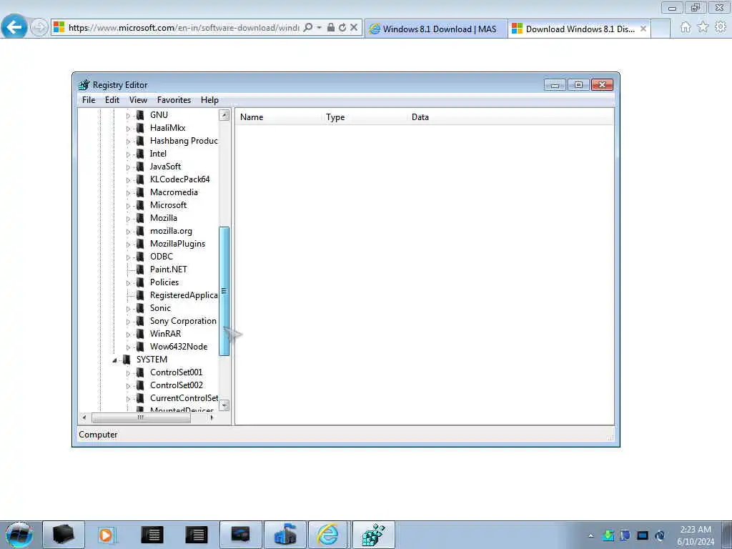Select the MozillaPlugins folder icon
The height and width of the screenshot is (549, 732).
pos(140,244)
